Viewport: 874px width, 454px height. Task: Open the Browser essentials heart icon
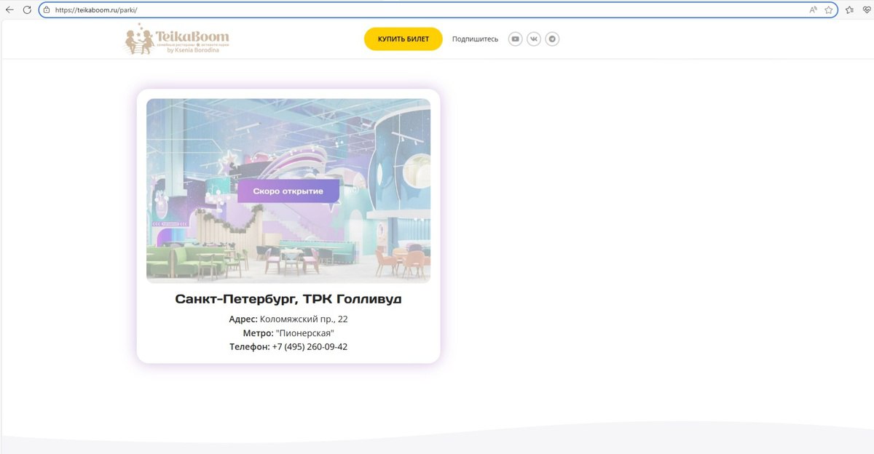click(866, 10)
